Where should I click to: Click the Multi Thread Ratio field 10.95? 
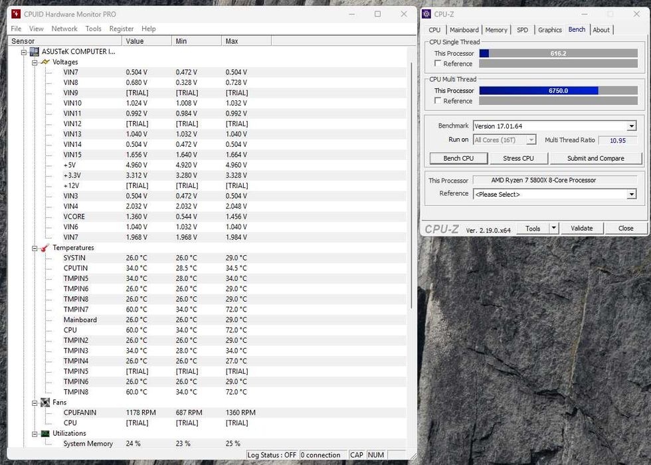[x=617, y=140]
